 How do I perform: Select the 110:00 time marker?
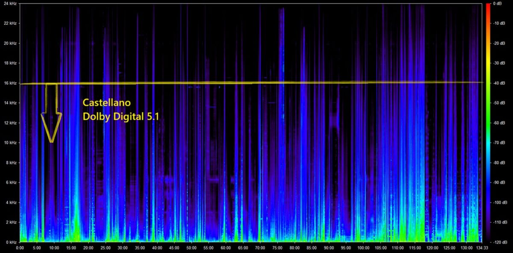tap(398, 248)
